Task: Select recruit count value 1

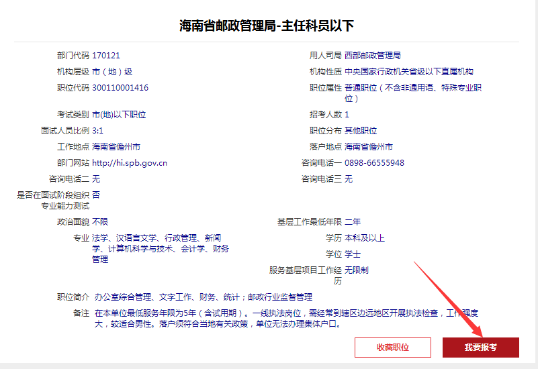Action: (347, 115)
